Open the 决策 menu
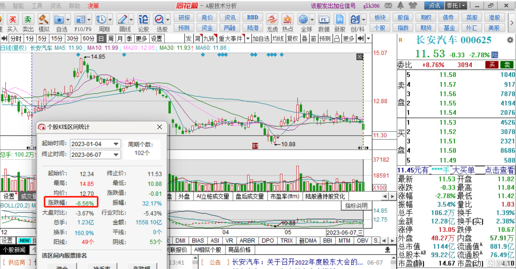Image resolution: width=516 pixels, height=269 pixels. coord(93,6)
